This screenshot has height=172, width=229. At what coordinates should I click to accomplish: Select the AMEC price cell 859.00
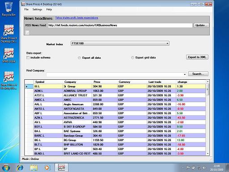[105, 100]
